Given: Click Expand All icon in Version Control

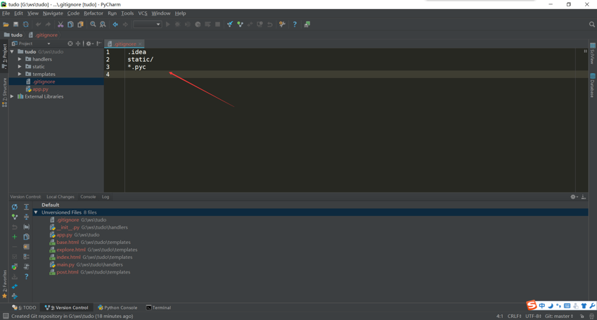Looking at the screenshot, I should (26, 207).
